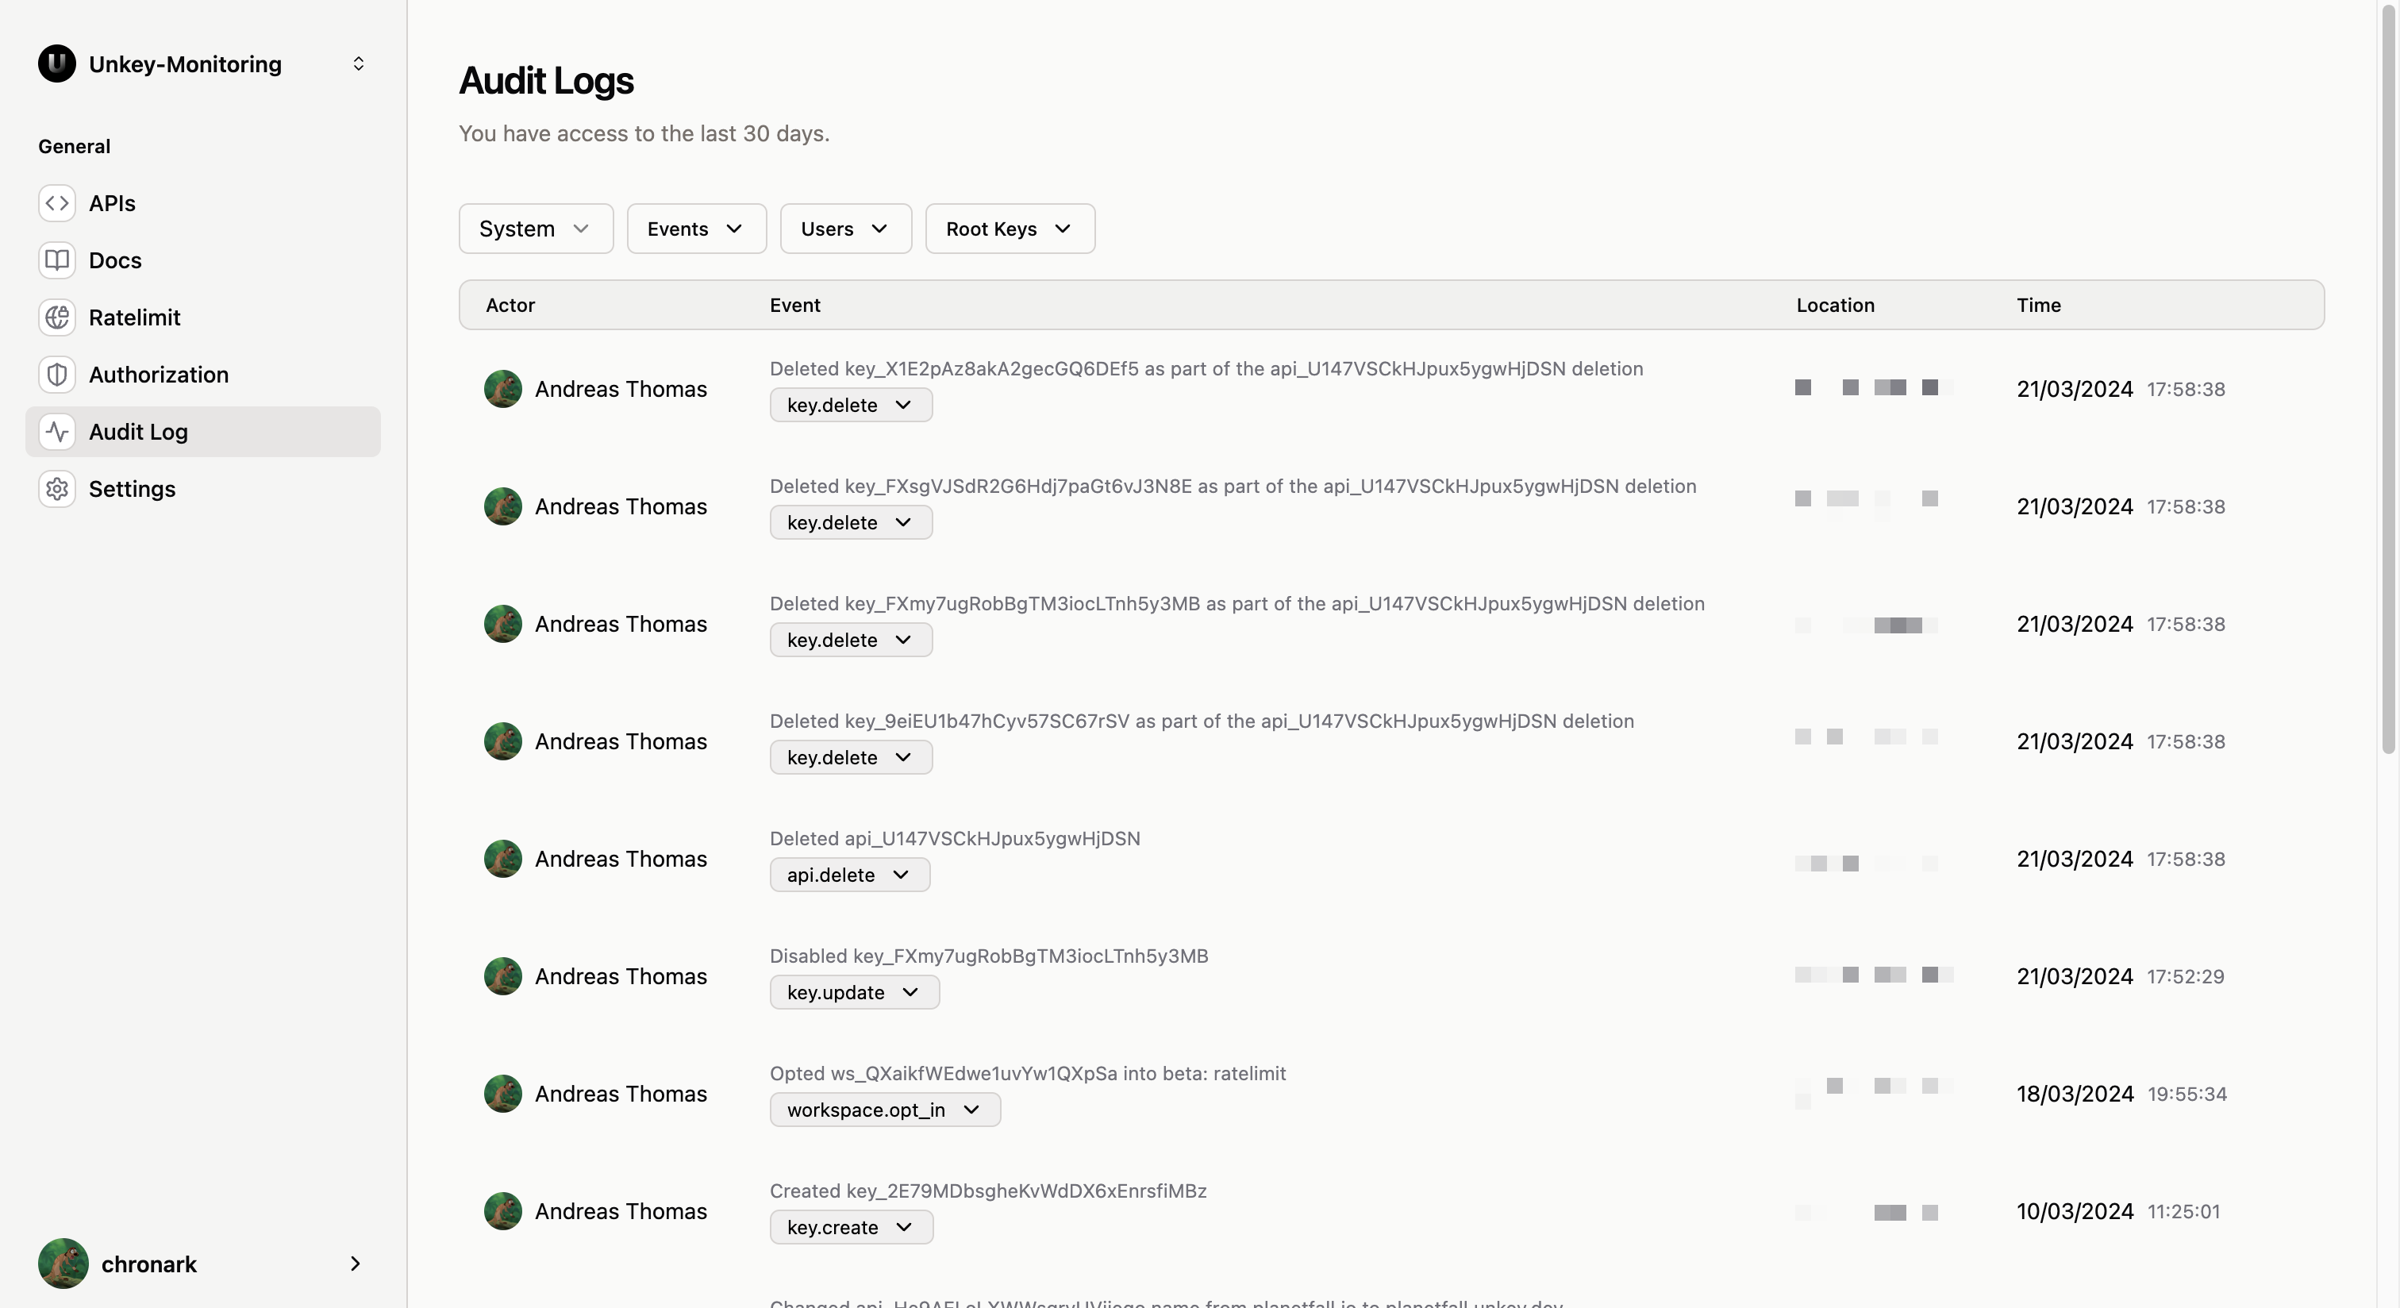This screenshot has height=1308, width=2400.
Task: Click the Docs book icon
Action: (57, 260)
